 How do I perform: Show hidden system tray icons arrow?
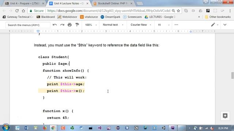coord(189,128)
